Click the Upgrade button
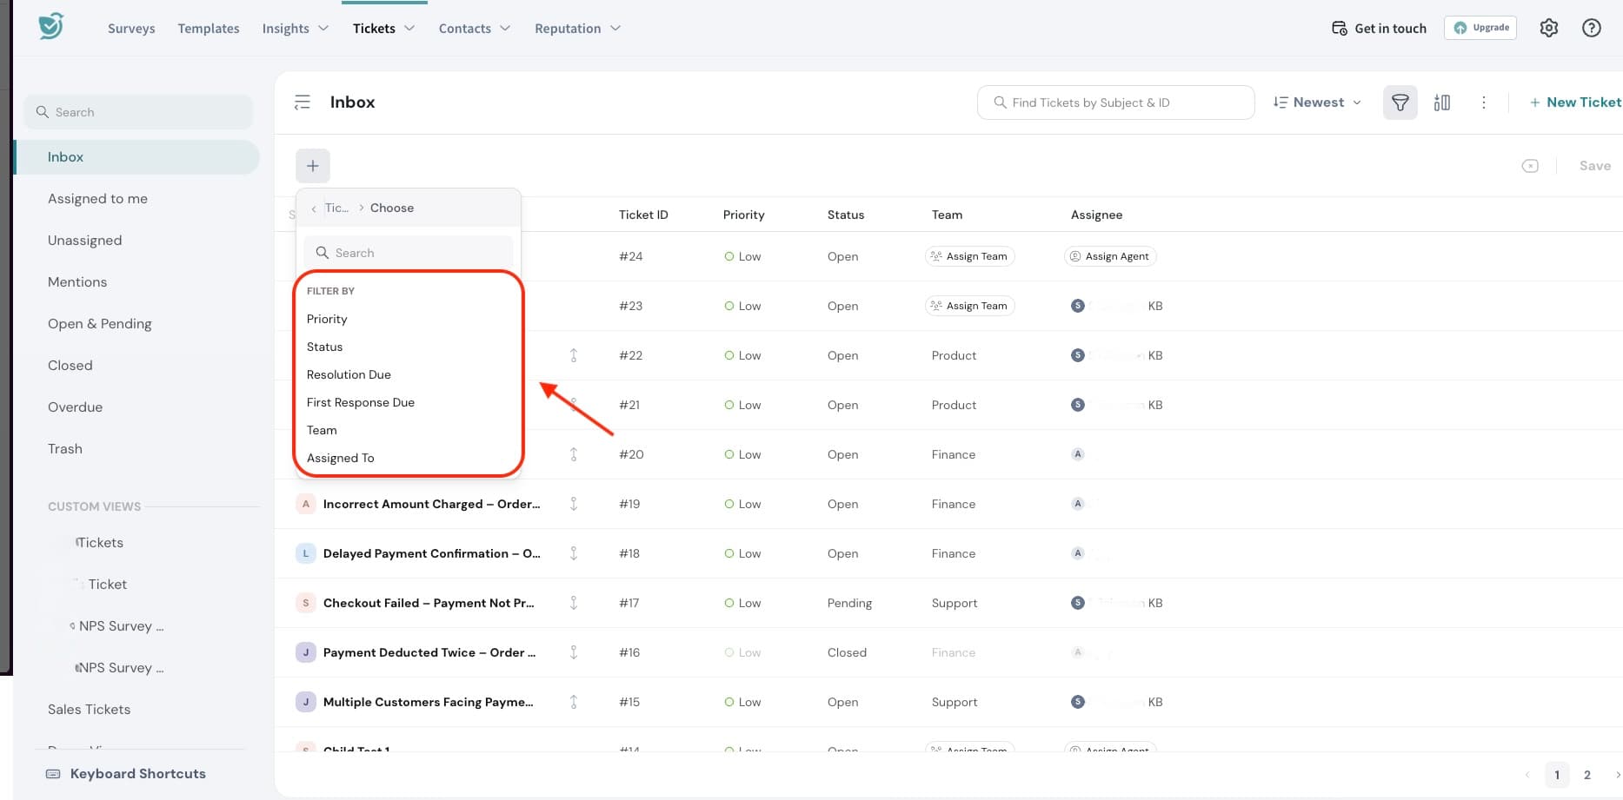This screenshot has width=1623, height=800. [x=1480, y=28]
